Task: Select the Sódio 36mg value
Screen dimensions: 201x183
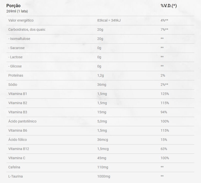Action: tap(102, 85)
